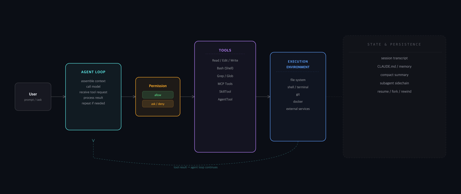Select the green allow permission button
Image resolution: width=461 pixels, height=194 pixels.
pos(158,95)
